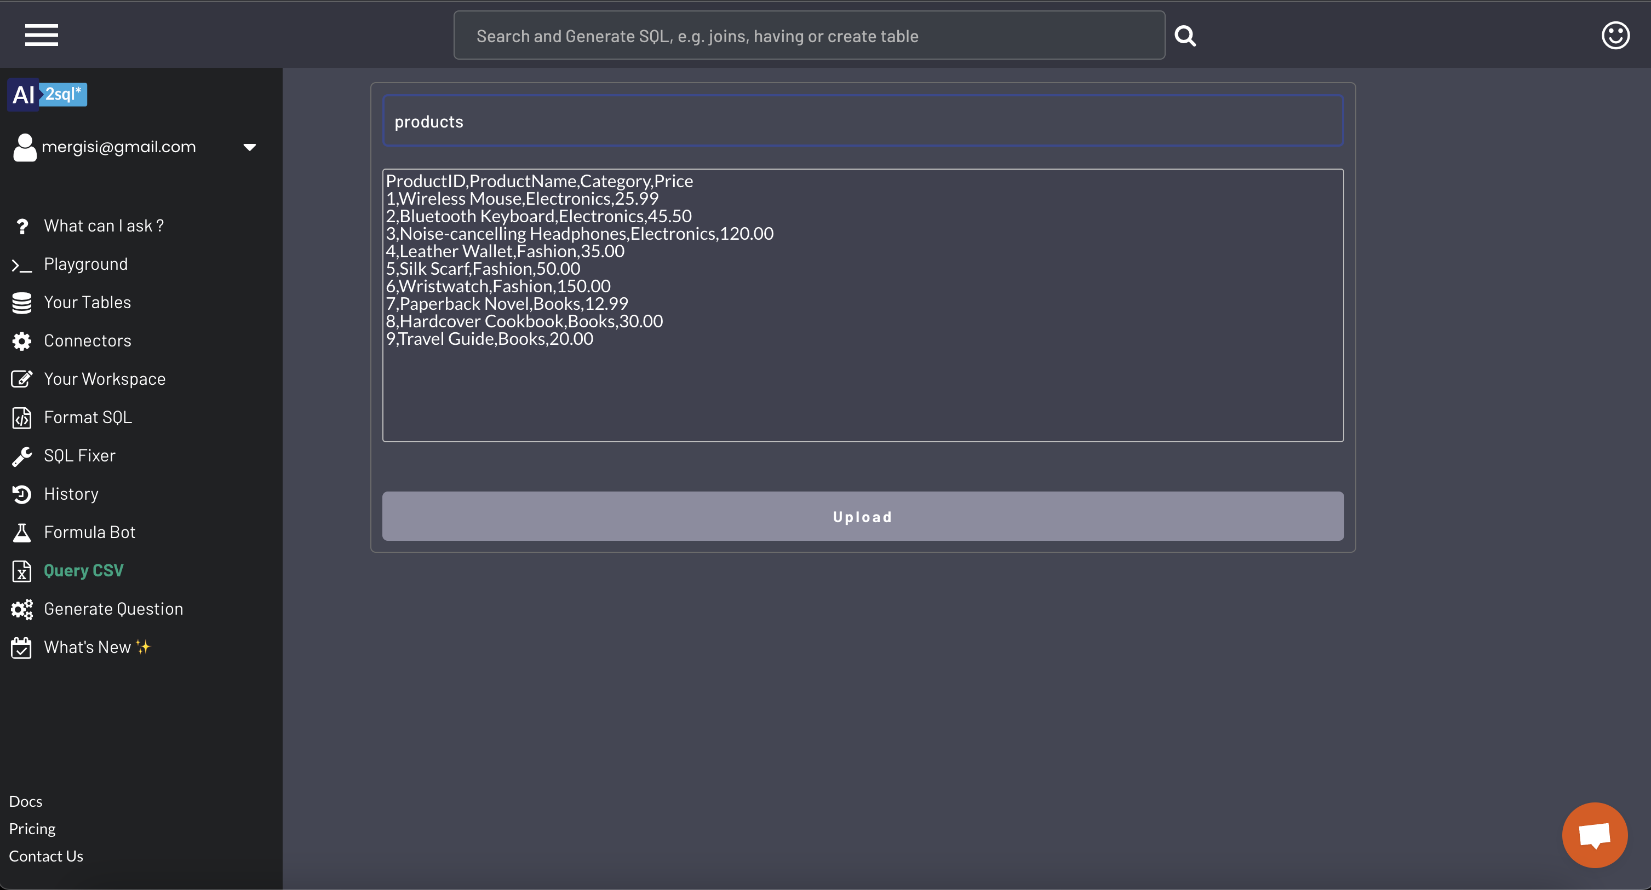This screenshot has width=1651, height=890.
Task: Toggle the hamburger menu icon
Action: (x=42, y=35)
